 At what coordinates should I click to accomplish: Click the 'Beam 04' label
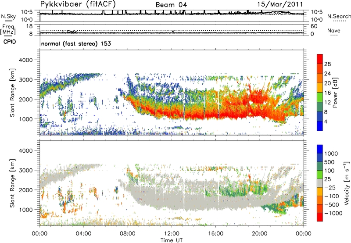[171, 5]
